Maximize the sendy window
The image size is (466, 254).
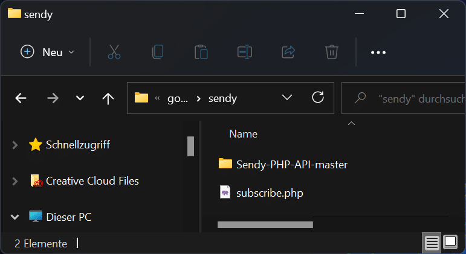(401, 14)
